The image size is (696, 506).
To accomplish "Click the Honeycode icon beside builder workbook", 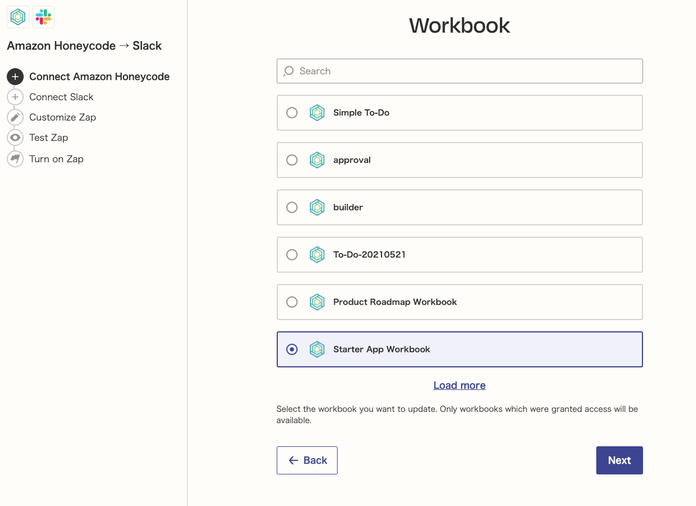I will [x=317, y=207].
